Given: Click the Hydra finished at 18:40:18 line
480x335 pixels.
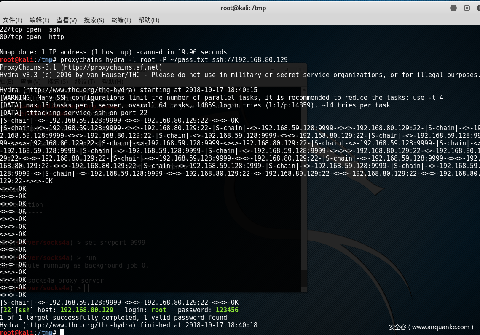Looking at the screenshot, I should click(x=129, y=325).
